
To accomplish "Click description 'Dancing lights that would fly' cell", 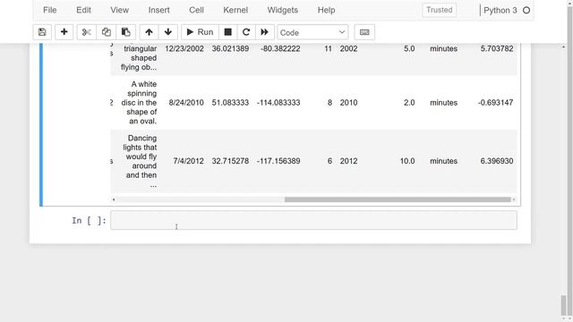I will click(x=140, y=161).
